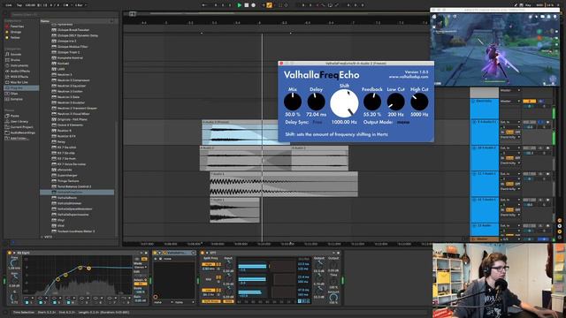Viewport: 566px width, 318px height.
Task: Open User Library in browser places
Action: click(19, 122)
